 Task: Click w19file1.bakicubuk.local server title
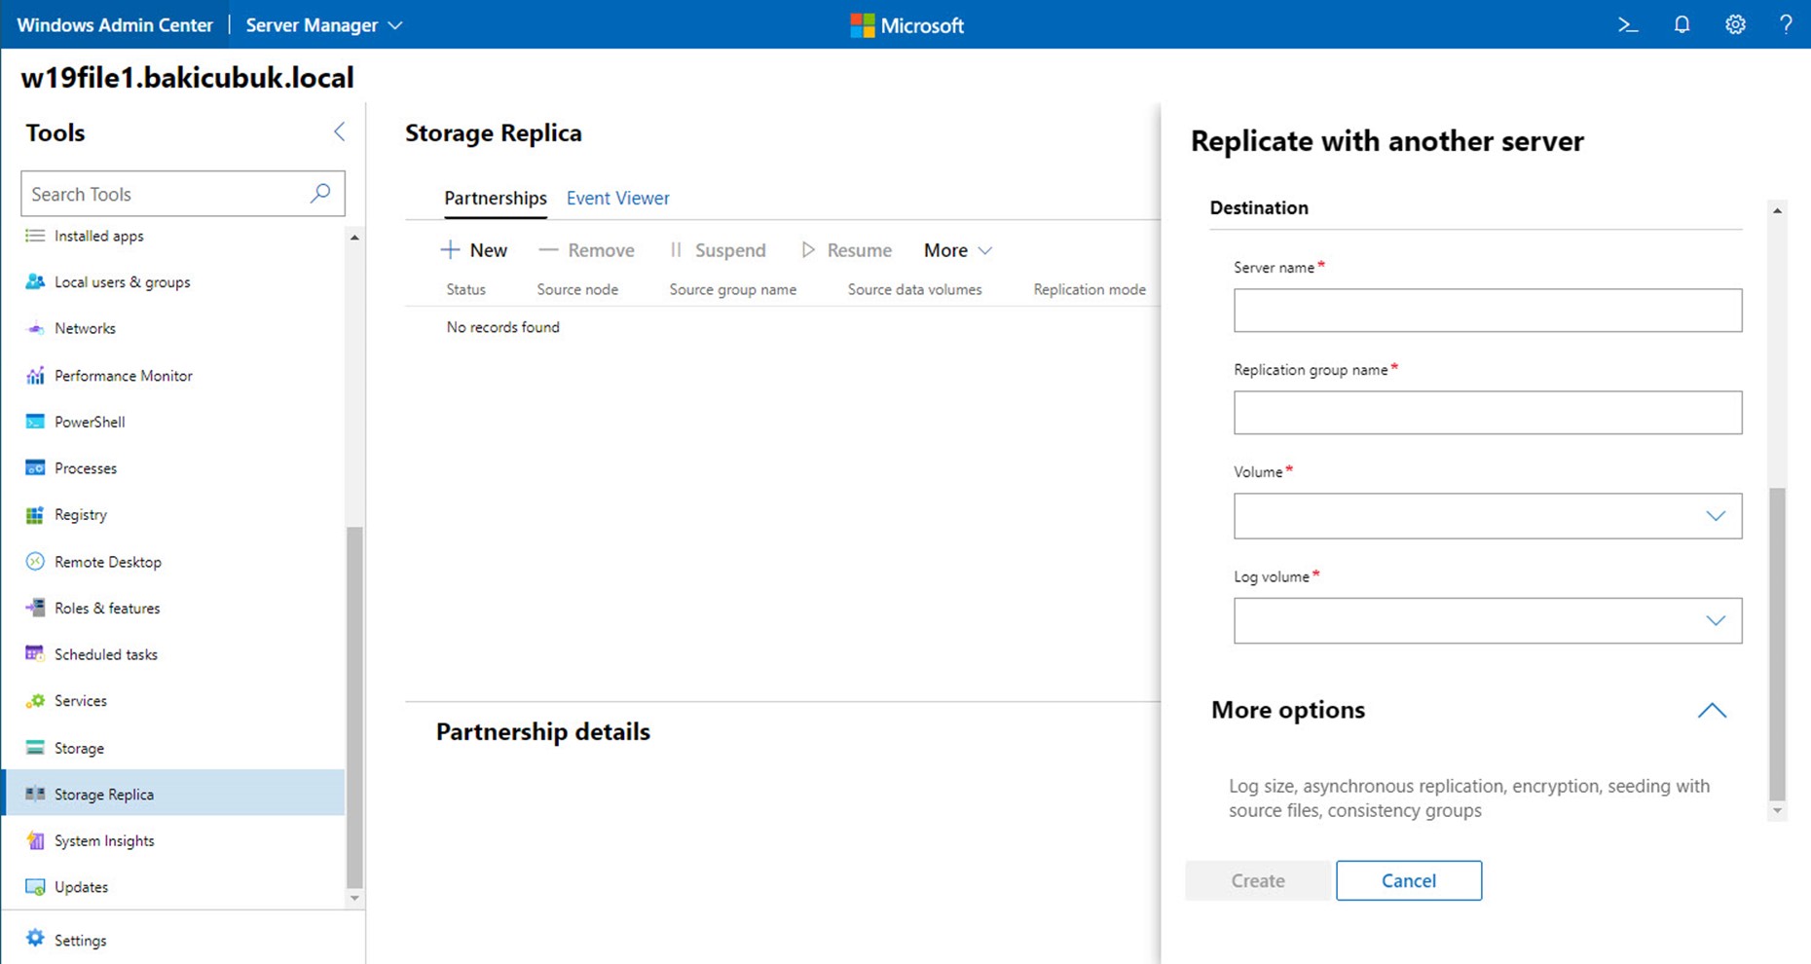point(187,78)
